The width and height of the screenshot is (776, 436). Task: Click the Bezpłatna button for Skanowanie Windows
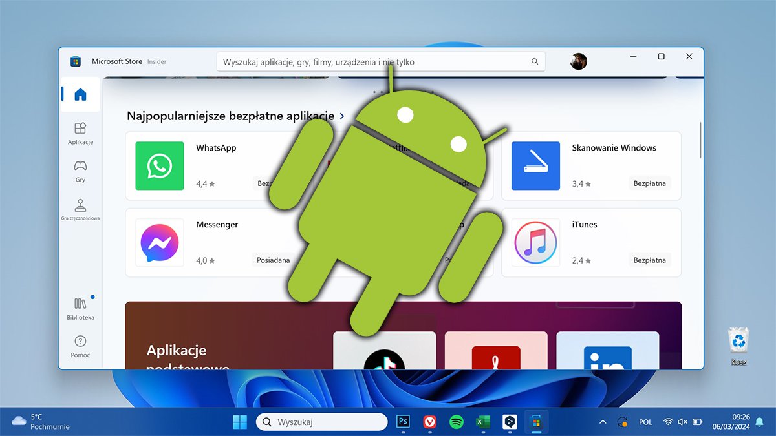pos(649,183)
